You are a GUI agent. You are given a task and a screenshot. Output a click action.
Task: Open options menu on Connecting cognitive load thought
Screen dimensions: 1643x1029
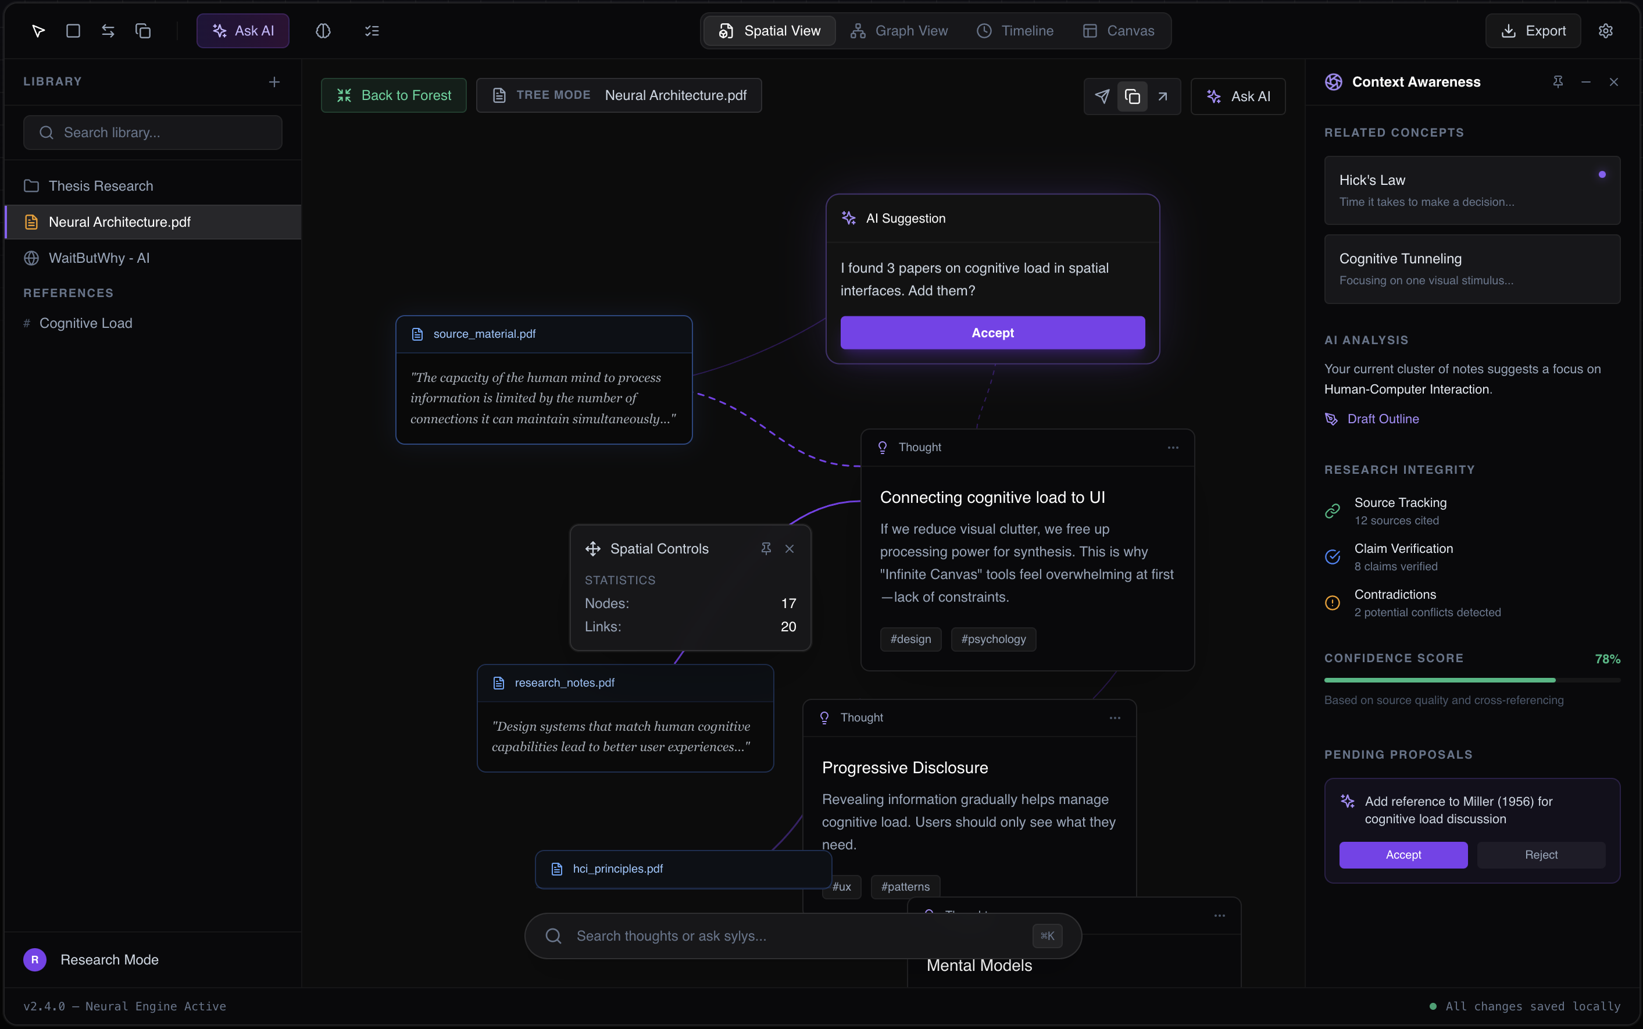click(x=1173, y=447)
